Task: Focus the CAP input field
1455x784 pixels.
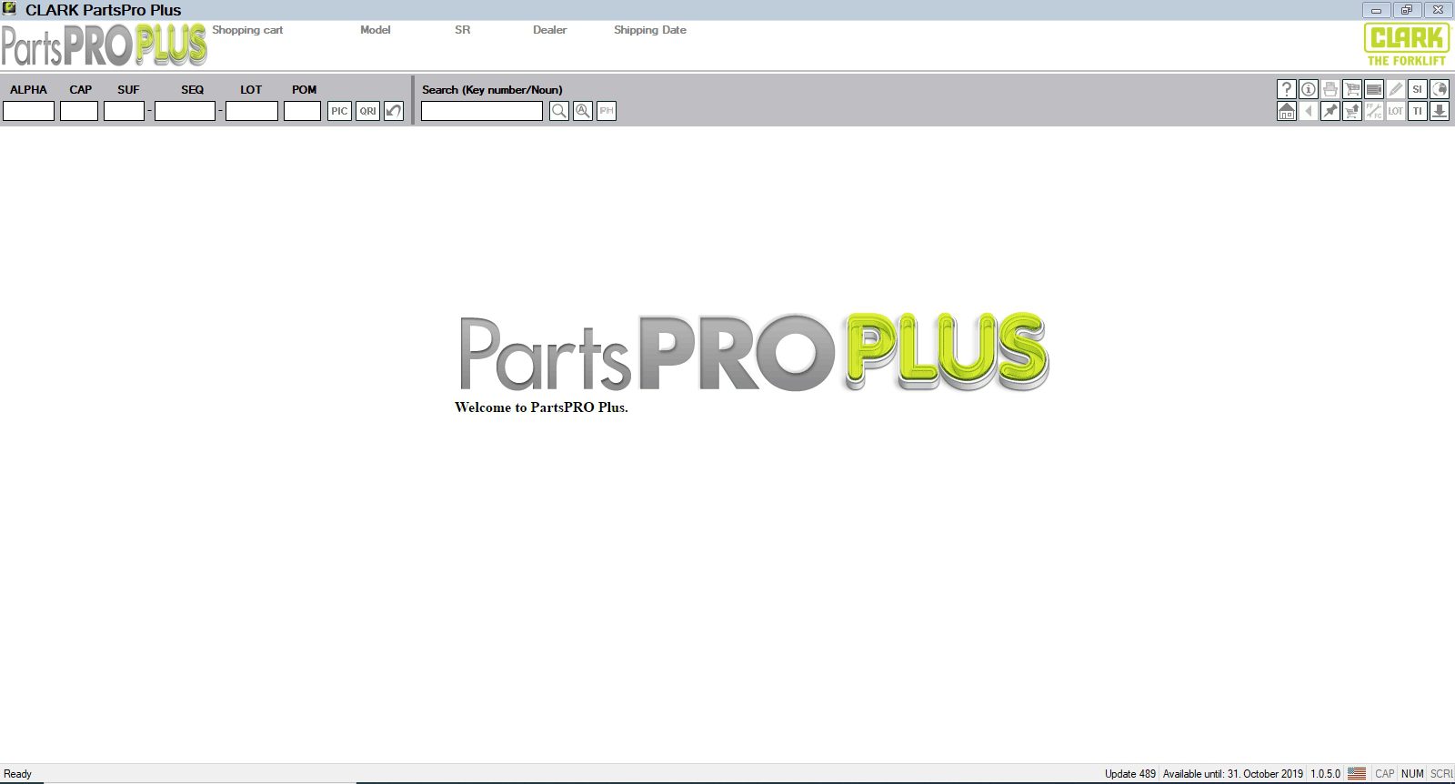Action: click(79, 111)
